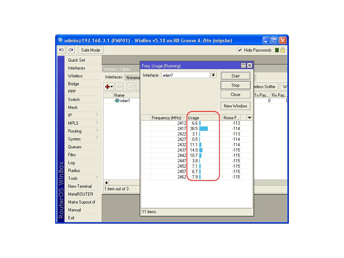The image size is (344, 258).
Task: Click the wlan1 Interface input field
Action: (186, 75)
